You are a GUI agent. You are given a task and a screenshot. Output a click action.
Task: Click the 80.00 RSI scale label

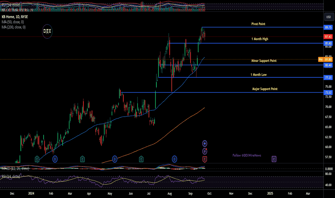click(328, 174)
